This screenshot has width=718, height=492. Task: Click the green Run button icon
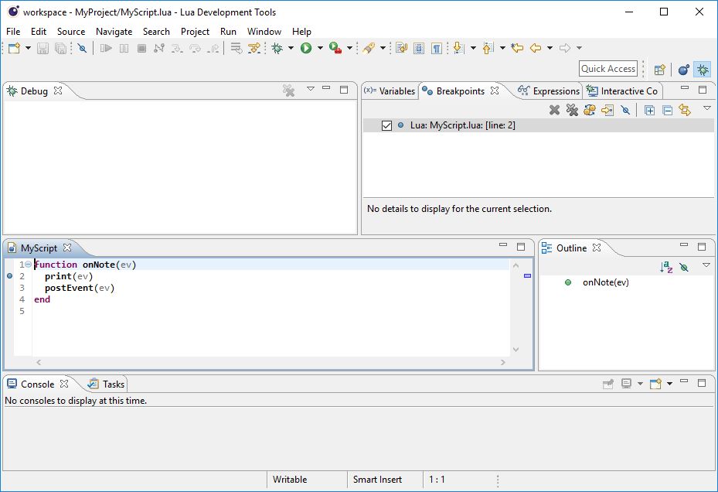[306, 48]
